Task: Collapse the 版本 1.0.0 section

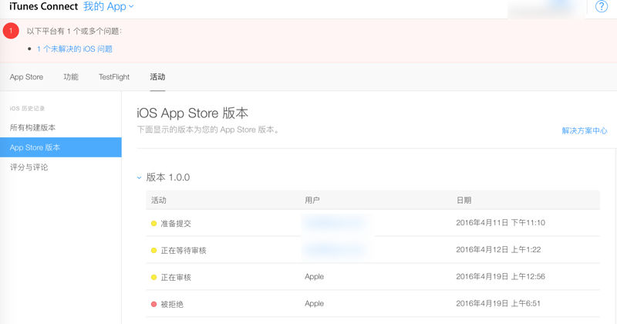Action: pos(140,177)
